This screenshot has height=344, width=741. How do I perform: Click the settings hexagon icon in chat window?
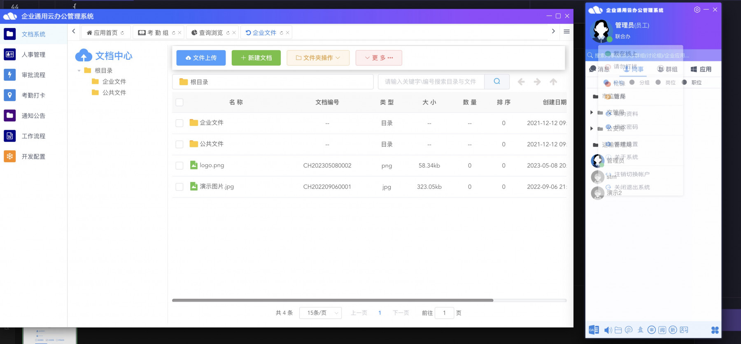697,9
